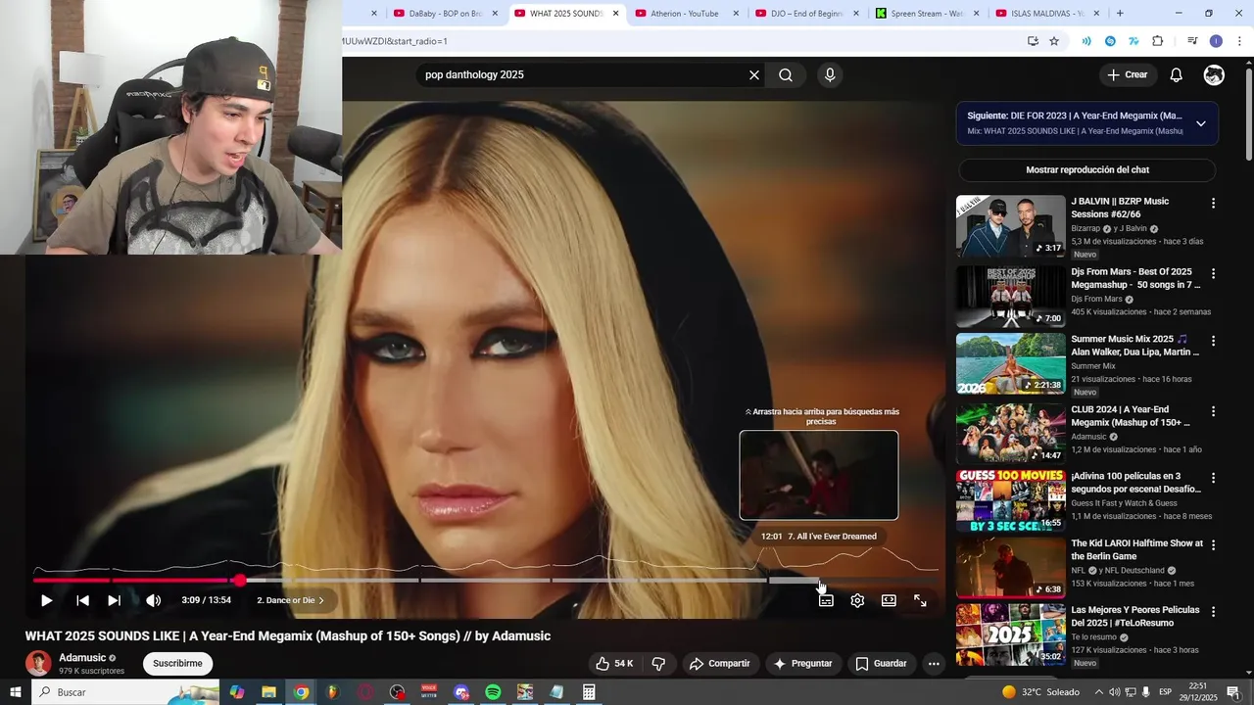Go to the previous video
Screen dimensions: 1254x705
coord(82,600)
